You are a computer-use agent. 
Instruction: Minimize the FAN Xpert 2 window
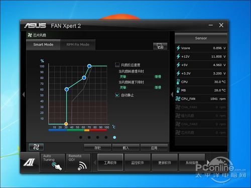point(211,26)
